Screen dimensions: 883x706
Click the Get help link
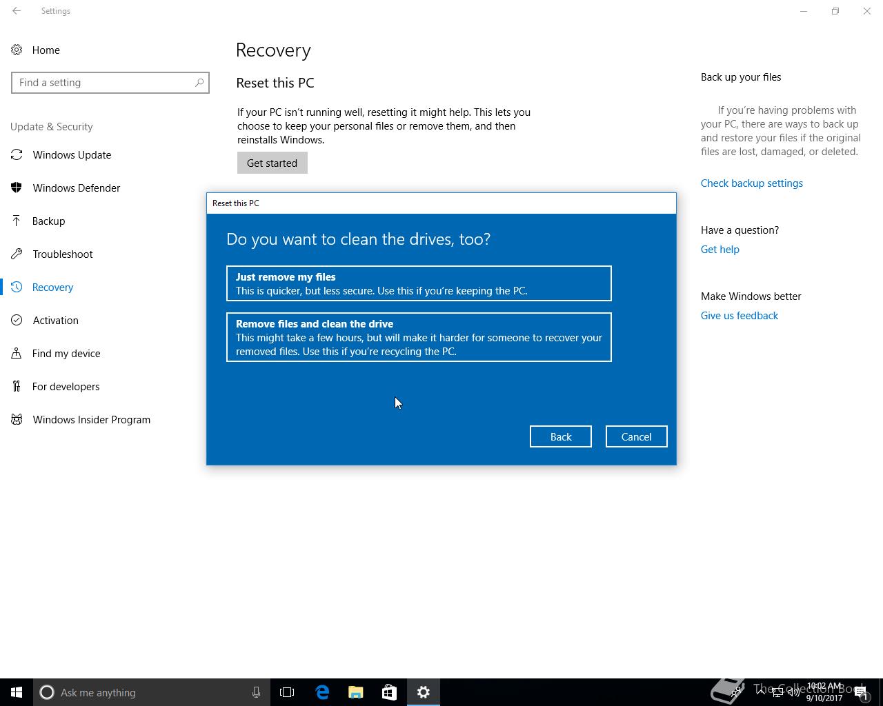[x=720, y=249]
